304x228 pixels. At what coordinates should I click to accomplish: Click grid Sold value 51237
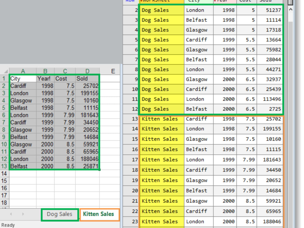pos(269,10)
